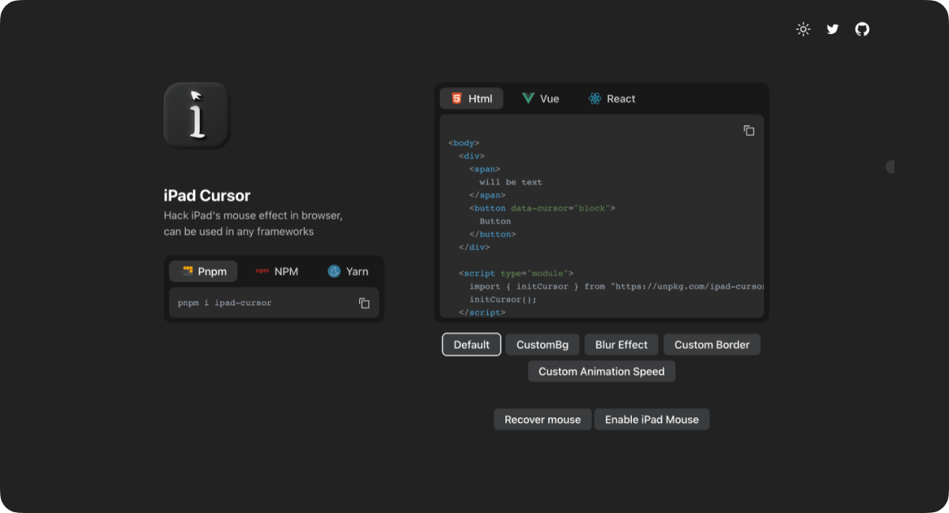Click the script type="module" code line
The height and width of the screenshot is (513, 949).
coord(516,273)
